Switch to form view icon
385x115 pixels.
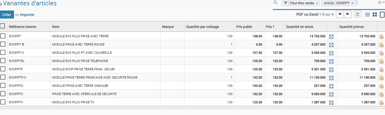click(x=382, y=15)
